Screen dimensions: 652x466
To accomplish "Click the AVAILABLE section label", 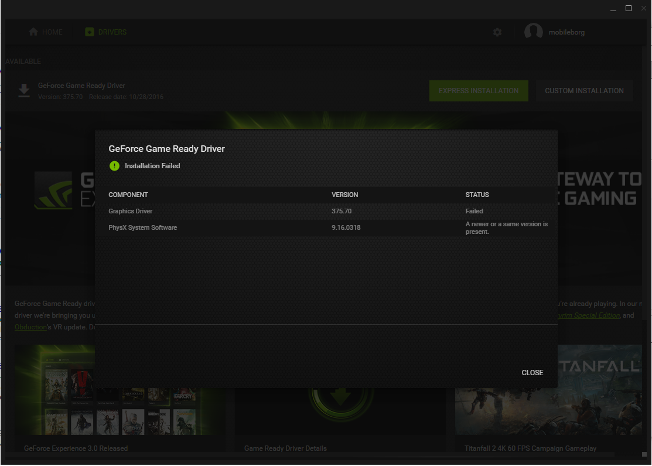I will point(23,62).
